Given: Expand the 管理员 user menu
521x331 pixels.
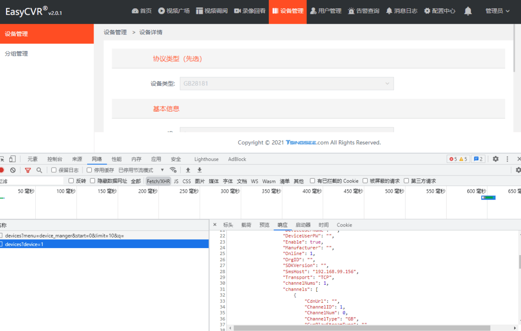Looking at the screenshot, I should click(497, 11).
